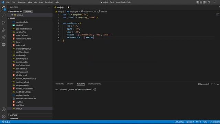
Task: Open makeDOMEleInvisible.js file
Action: [26, 79]
